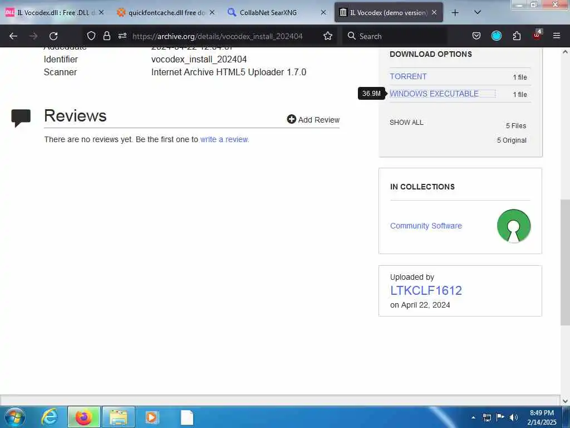Close the quickfontcache.dll tab
570x428 pixels.
[212, 12]
